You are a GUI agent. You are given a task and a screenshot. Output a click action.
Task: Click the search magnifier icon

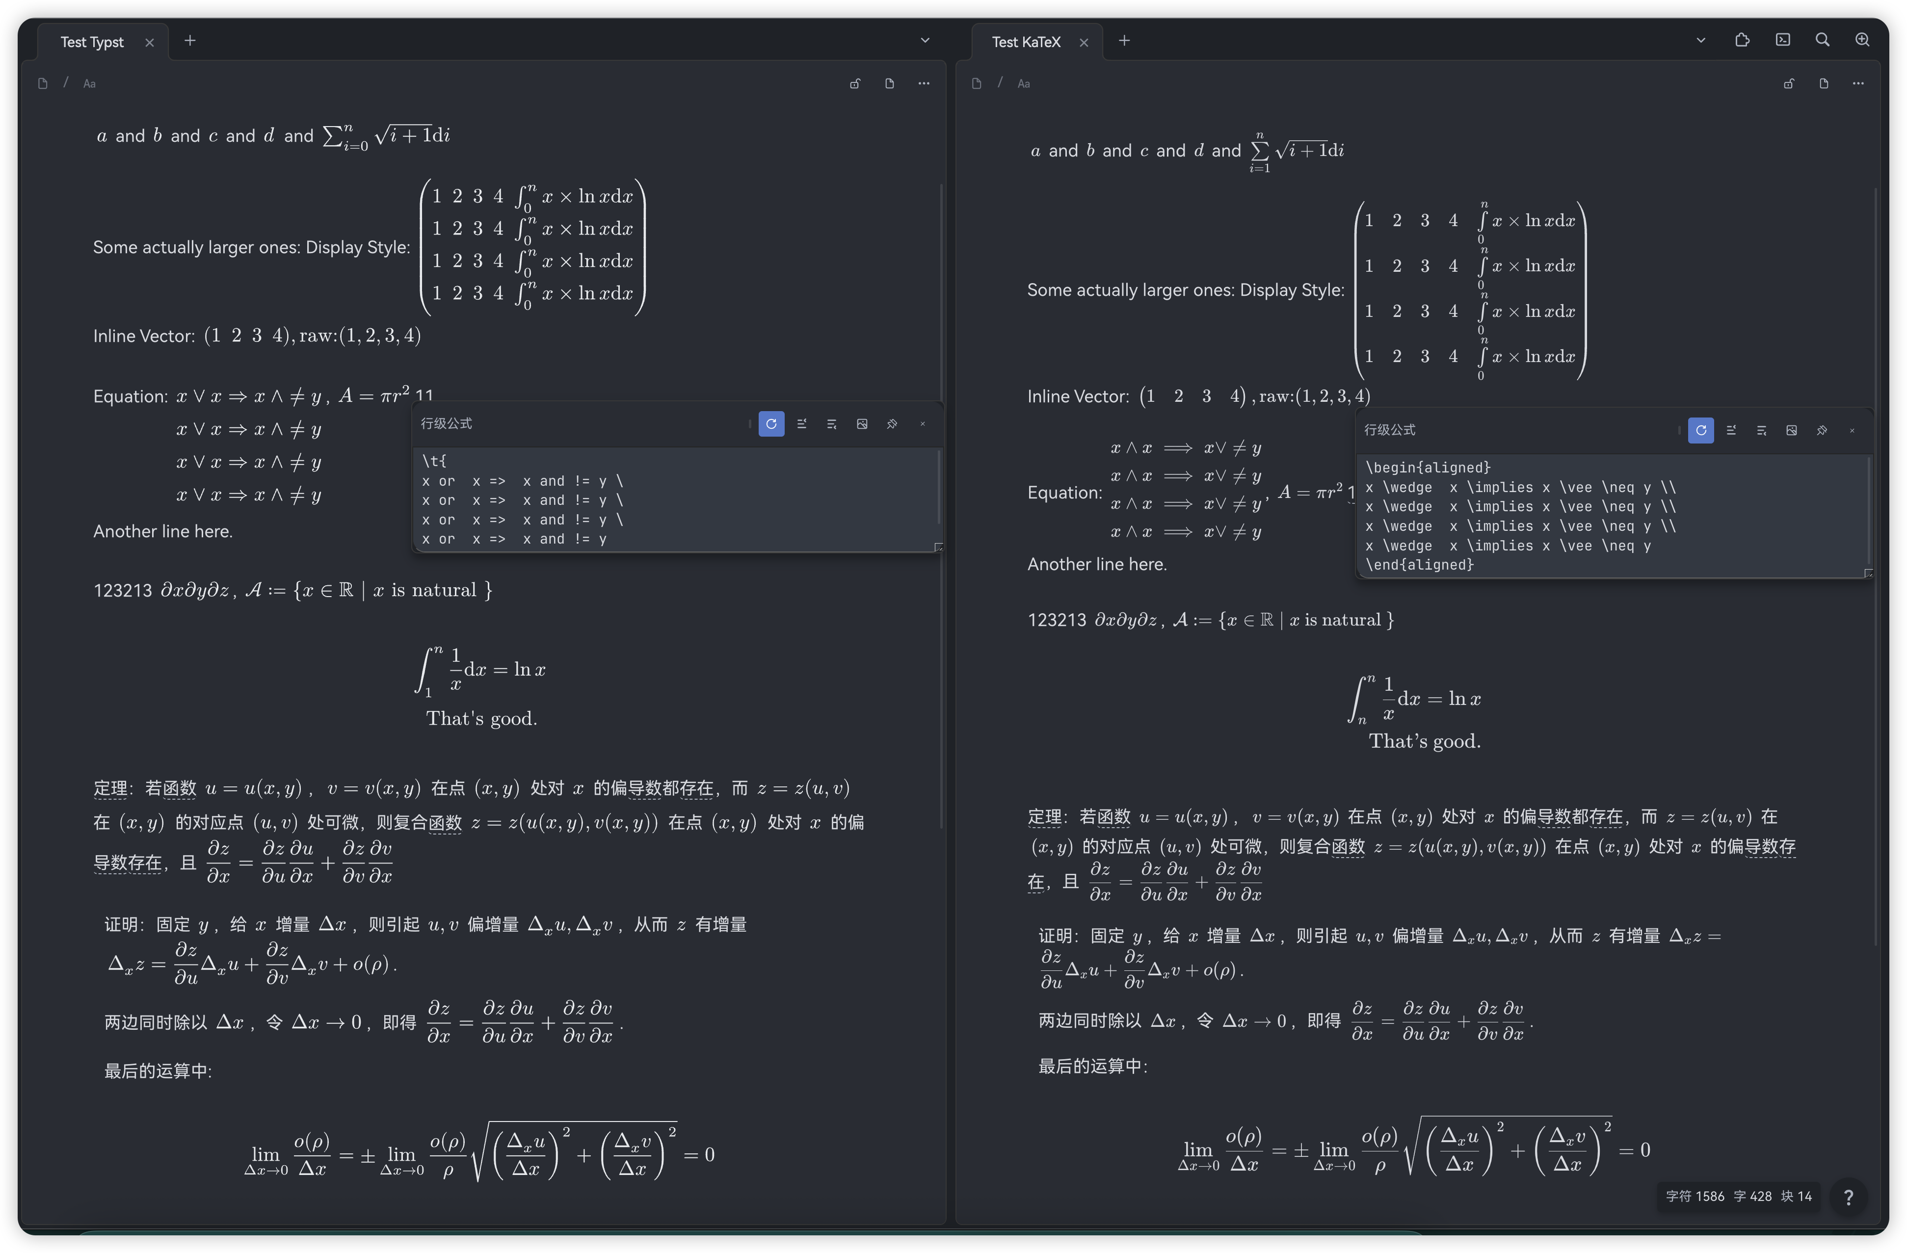1822,40
